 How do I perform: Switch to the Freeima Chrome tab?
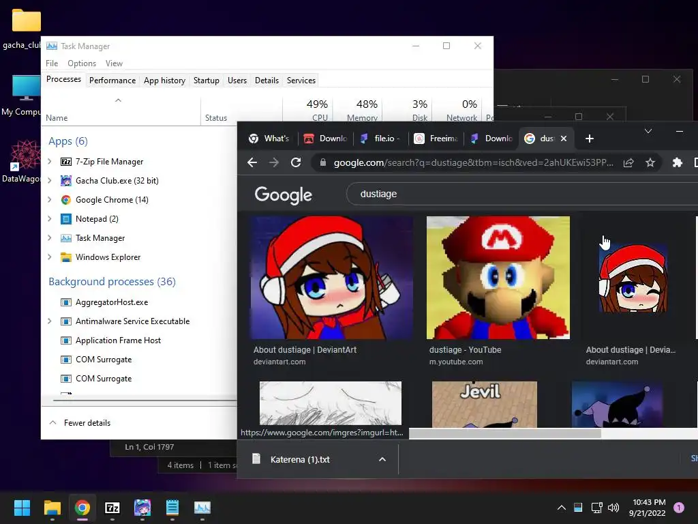437,139
